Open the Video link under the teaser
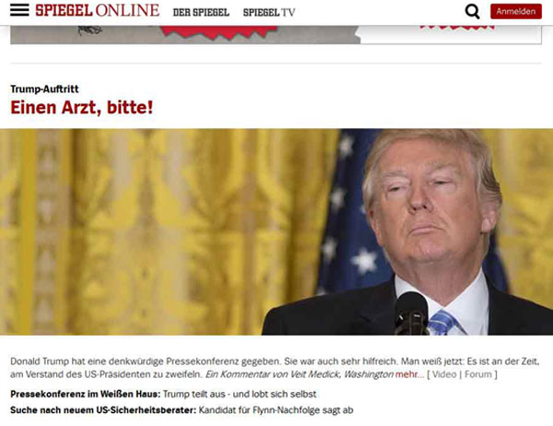 (x=444, y=374)
